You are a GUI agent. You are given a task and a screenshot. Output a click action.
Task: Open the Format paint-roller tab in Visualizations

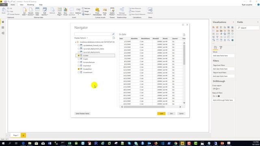tap(221, 48)
